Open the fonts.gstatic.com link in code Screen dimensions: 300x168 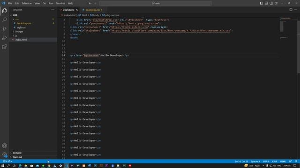pyautogui.click(x=129, y=27)
